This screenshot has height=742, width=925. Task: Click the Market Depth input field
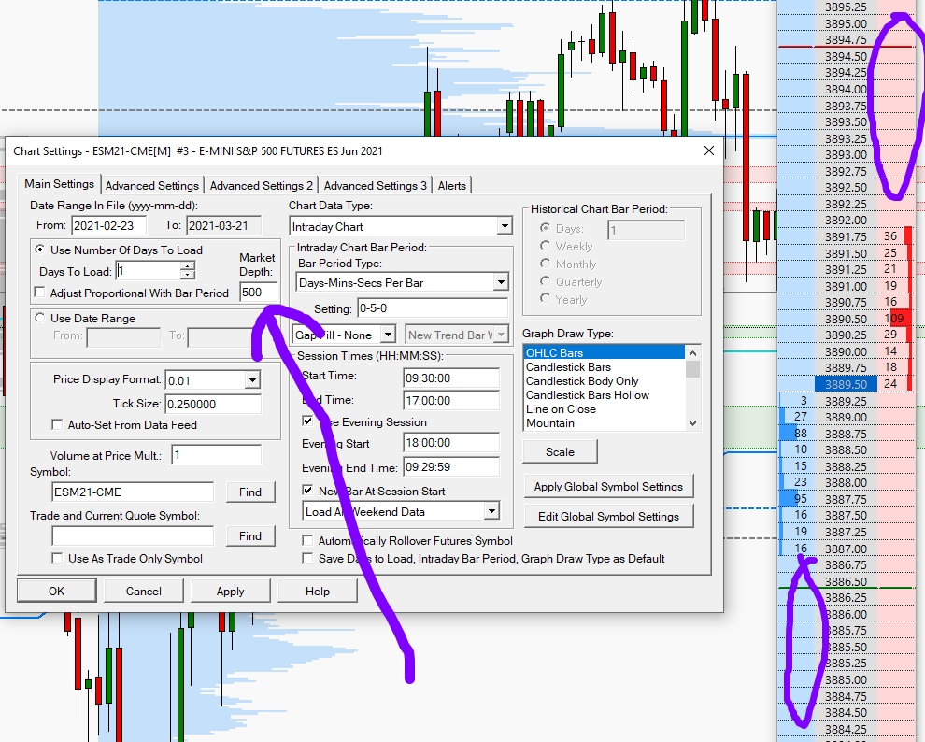coord(259,292)
